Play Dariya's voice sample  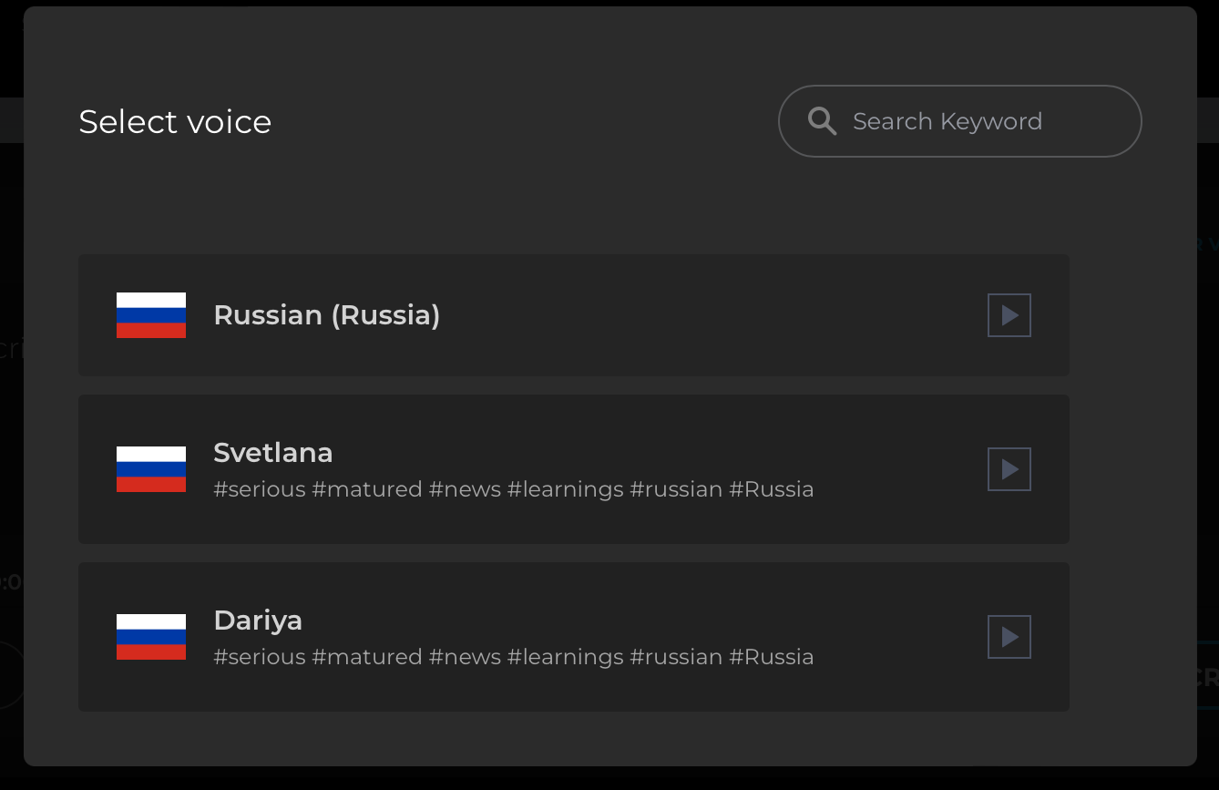point(1009,637)
